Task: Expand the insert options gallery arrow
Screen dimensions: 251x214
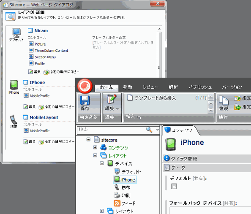Action: [211, 110]
